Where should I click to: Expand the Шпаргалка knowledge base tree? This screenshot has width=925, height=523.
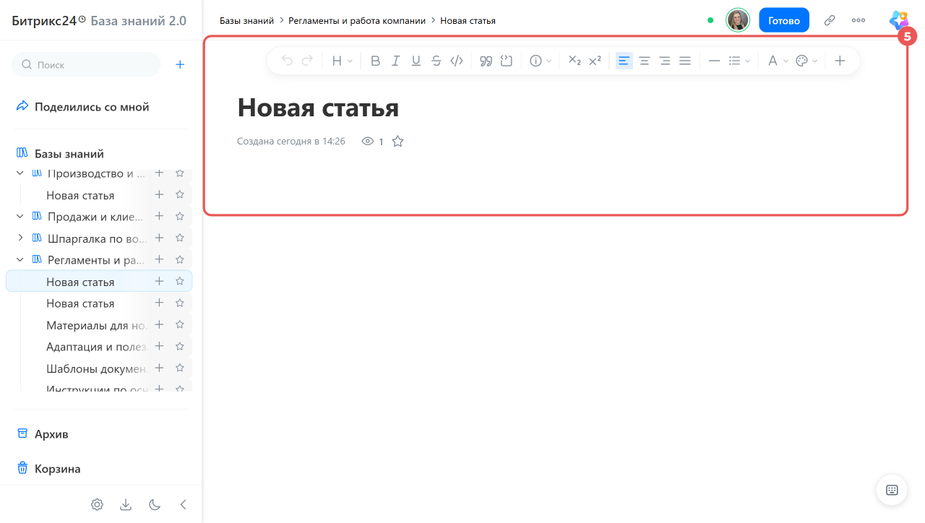tap(20, 238)
